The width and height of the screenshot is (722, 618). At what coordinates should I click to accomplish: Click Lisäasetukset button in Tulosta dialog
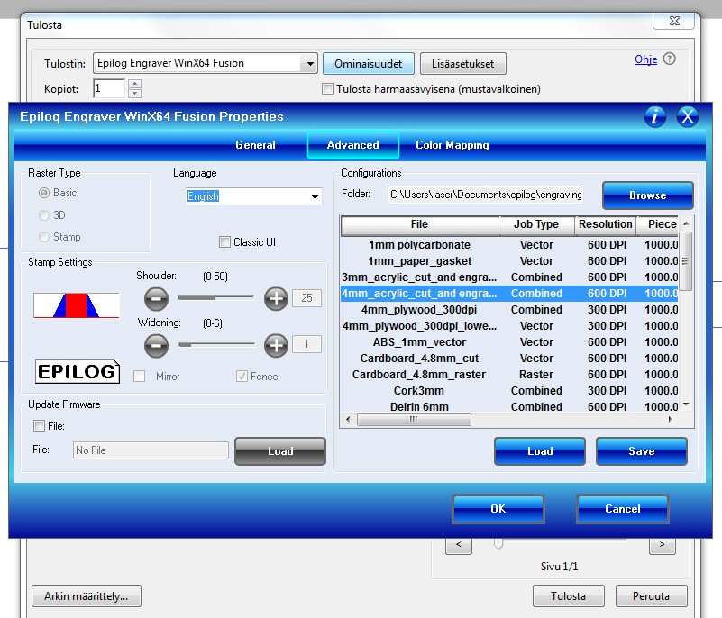[462, 63]
